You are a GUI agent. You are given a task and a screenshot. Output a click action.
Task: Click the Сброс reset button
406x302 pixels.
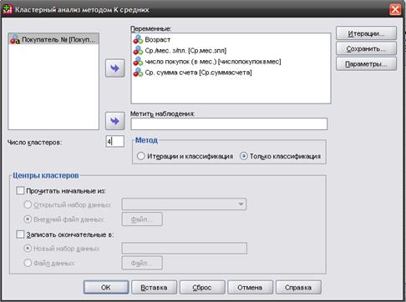(x=202, y=287)
